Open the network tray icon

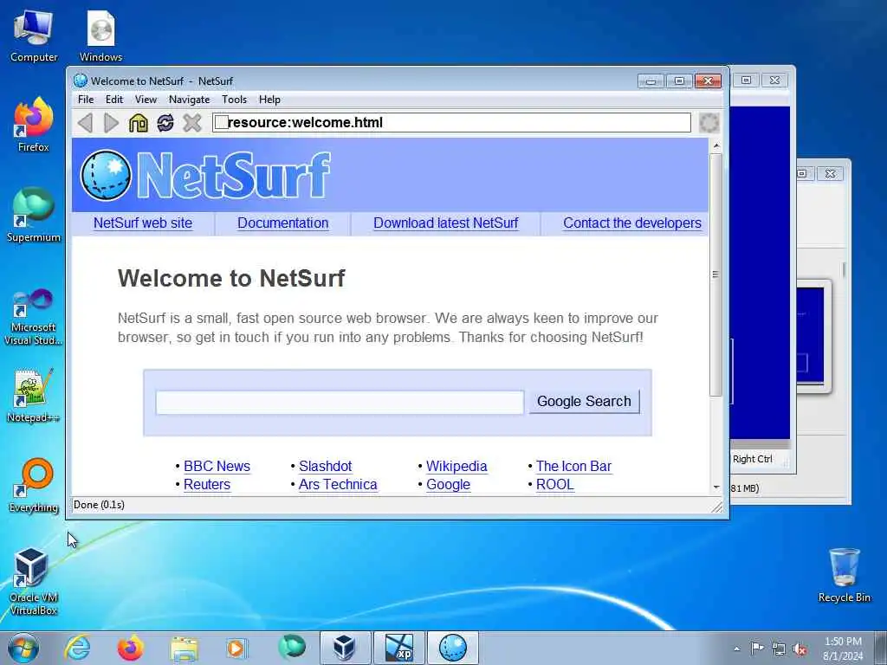coord(779,649)
